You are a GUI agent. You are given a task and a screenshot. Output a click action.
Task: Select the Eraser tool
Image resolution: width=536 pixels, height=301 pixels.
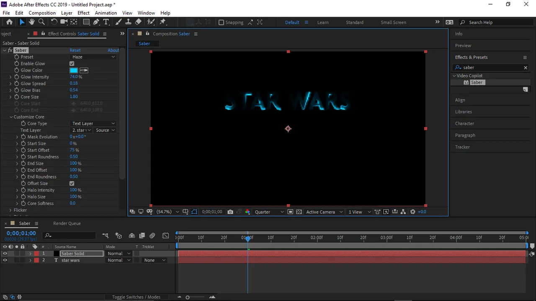[x=138, y=22]
